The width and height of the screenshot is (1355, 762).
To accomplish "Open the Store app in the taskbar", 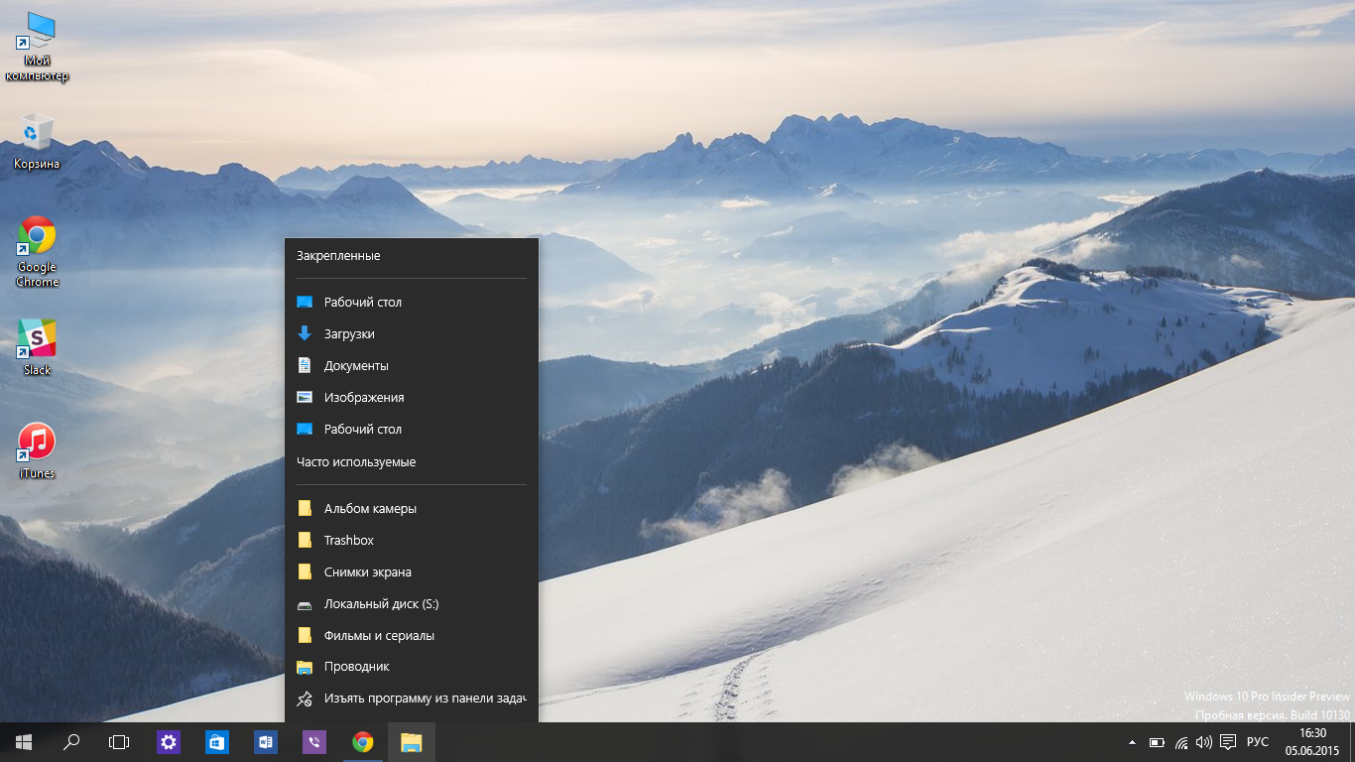I will (x=217, y=742).
